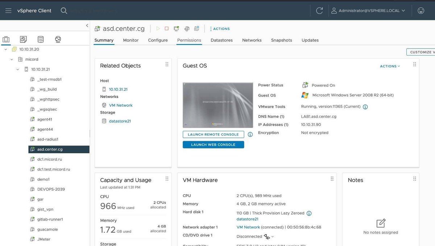Image resolution: width=435 pixels, height=246 pixels.
Task: Select JMeter VM in tree
Action: click(44, 239)
